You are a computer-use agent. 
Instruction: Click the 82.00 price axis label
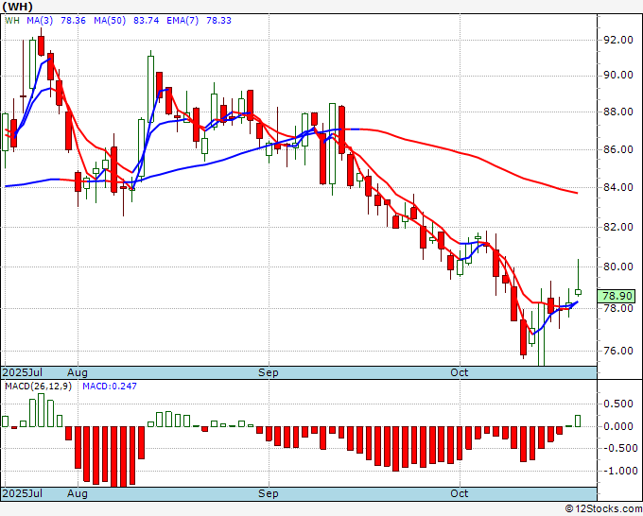pos(618,227)
